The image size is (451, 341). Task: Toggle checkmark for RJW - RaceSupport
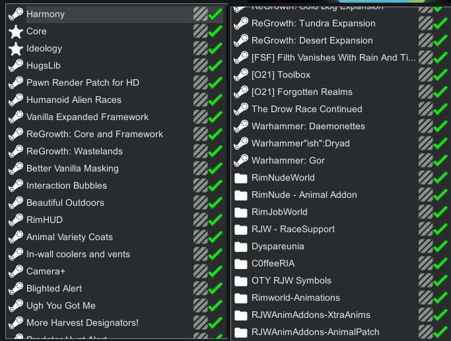440,229
